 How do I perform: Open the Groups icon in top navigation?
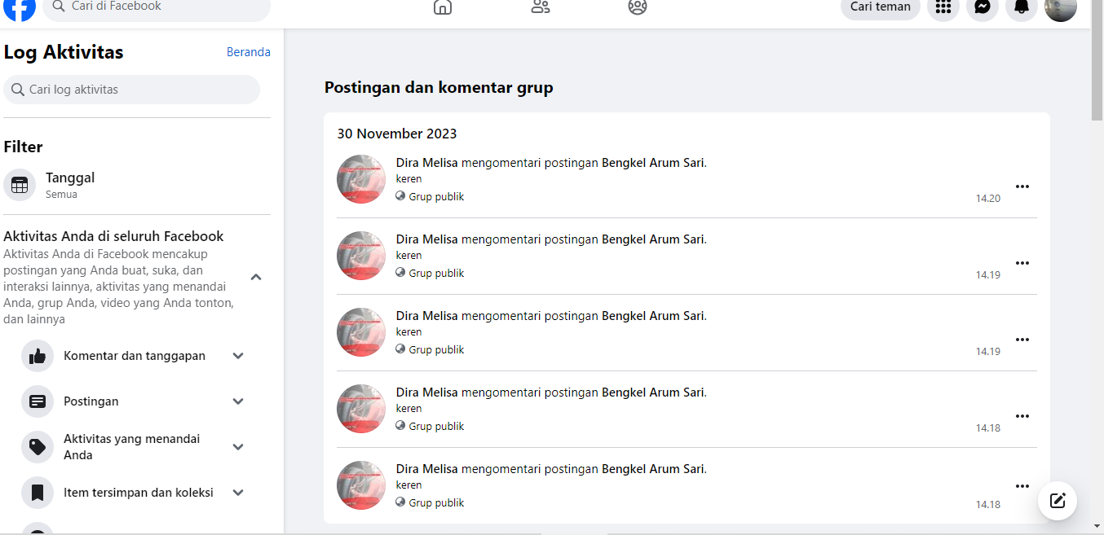[x=638, y=7]
